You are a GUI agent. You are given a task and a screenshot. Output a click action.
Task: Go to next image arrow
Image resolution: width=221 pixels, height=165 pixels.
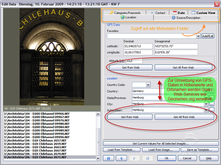pos(134,158)
